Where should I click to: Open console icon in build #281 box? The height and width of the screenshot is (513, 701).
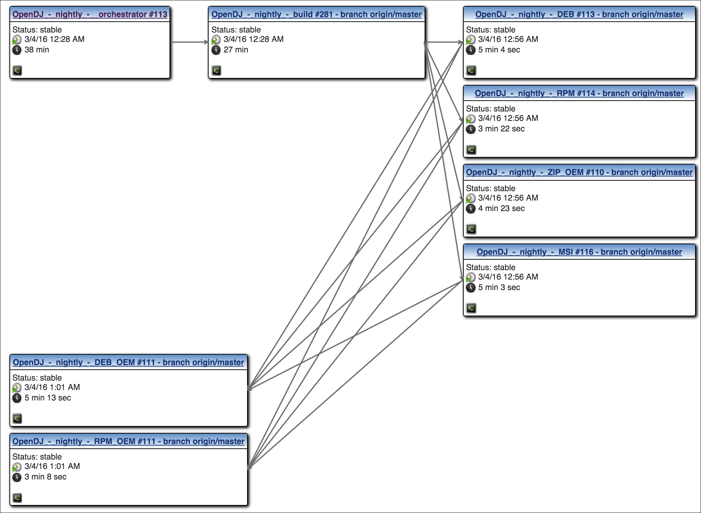[x=216, y=71]
